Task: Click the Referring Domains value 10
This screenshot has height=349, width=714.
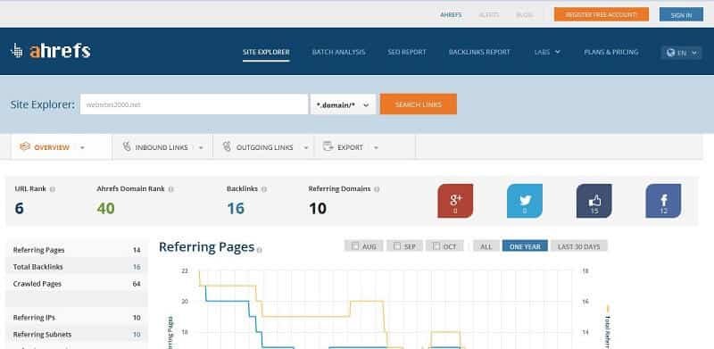Action: (x=318, y=208)
